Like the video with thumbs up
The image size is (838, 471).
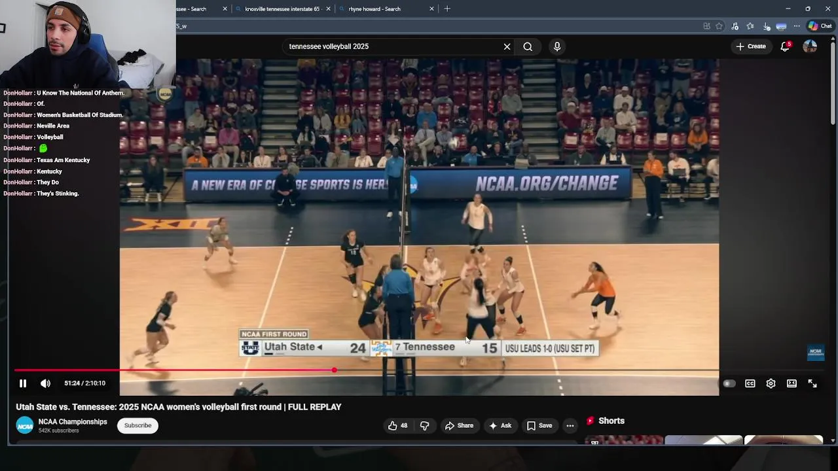(397, 426)
